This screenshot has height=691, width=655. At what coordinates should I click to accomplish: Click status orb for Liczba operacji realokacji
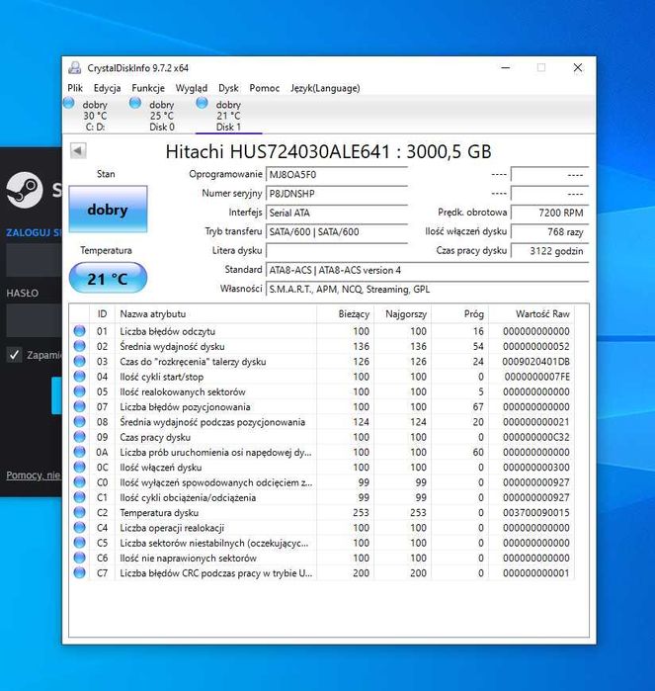(x=80, y=528)
